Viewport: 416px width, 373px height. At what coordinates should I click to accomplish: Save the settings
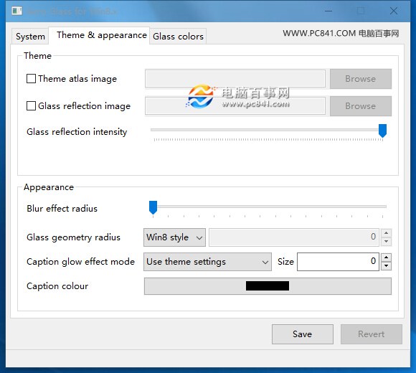(x=303, y=334)
